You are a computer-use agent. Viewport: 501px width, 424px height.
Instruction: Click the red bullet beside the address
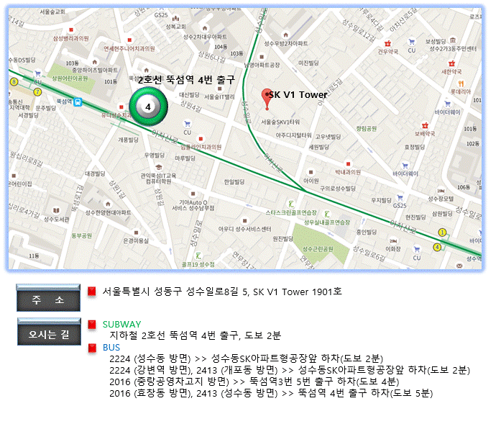tap(92, 292)
